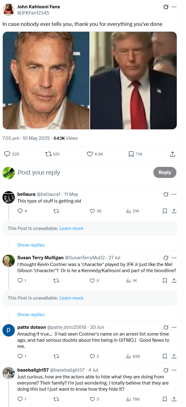Share baseballgirl57's reply

coord(174,399)
